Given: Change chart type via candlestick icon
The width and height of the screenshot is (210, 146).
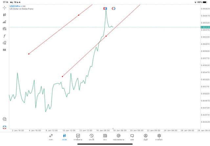Looking at the screenshot, I should point(5,15).
